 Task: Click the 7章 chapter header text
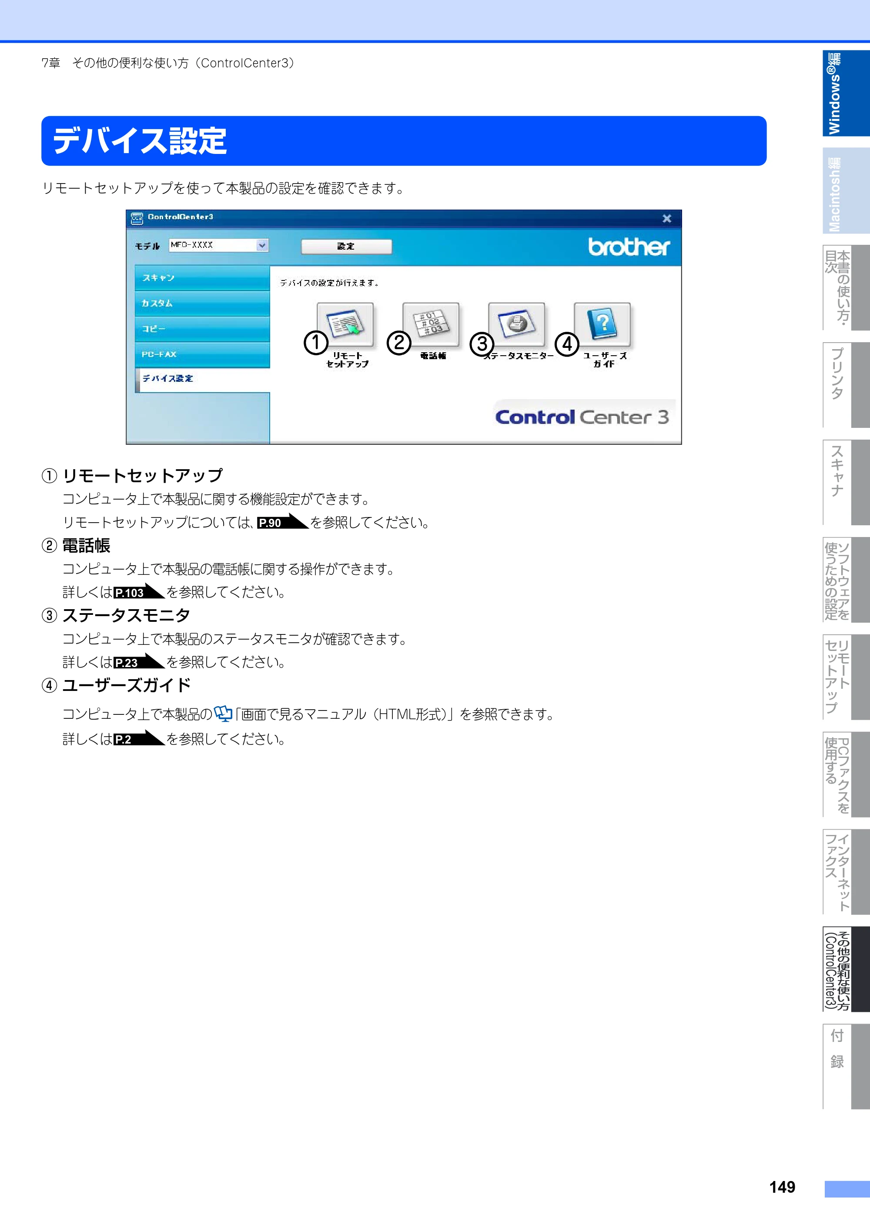tap(168, 63)
